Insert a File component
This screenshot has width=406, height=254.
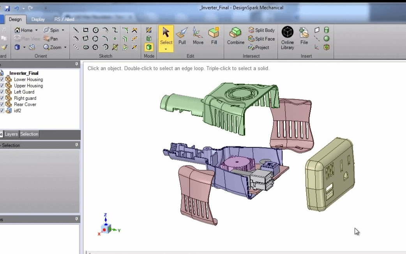pos(304,36)
